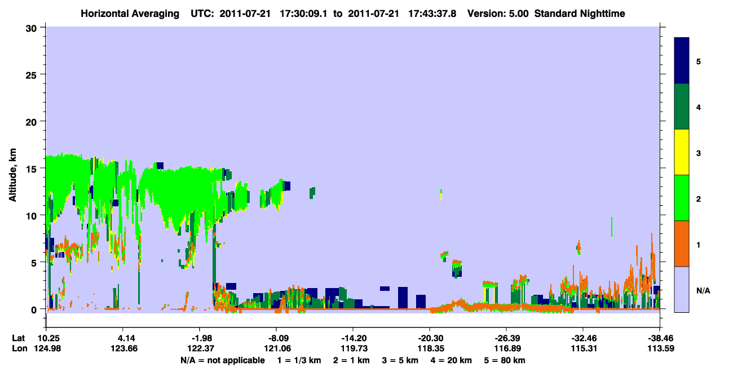Screen dimensions: 733x376
Task: Click longitude value 123.66
Action: [x=123, y=349]
